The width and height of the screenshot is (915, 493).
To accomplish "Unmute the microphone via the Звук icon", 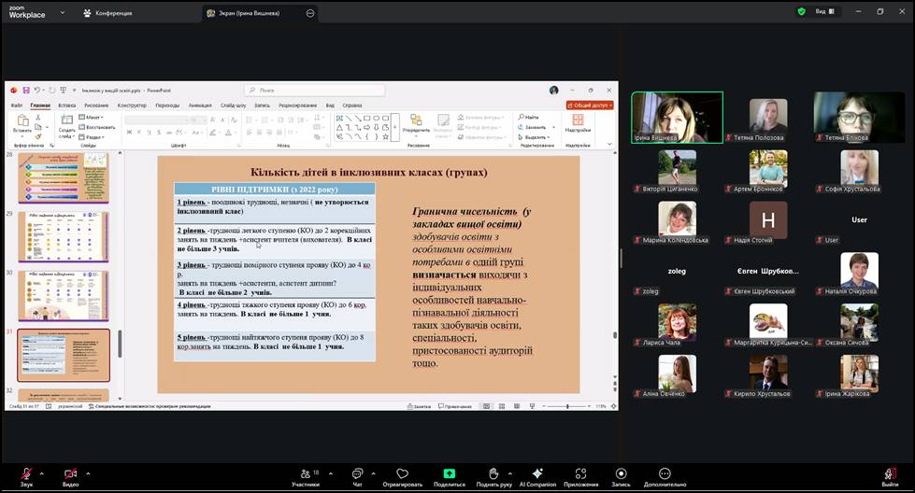I will coord(26,474).
